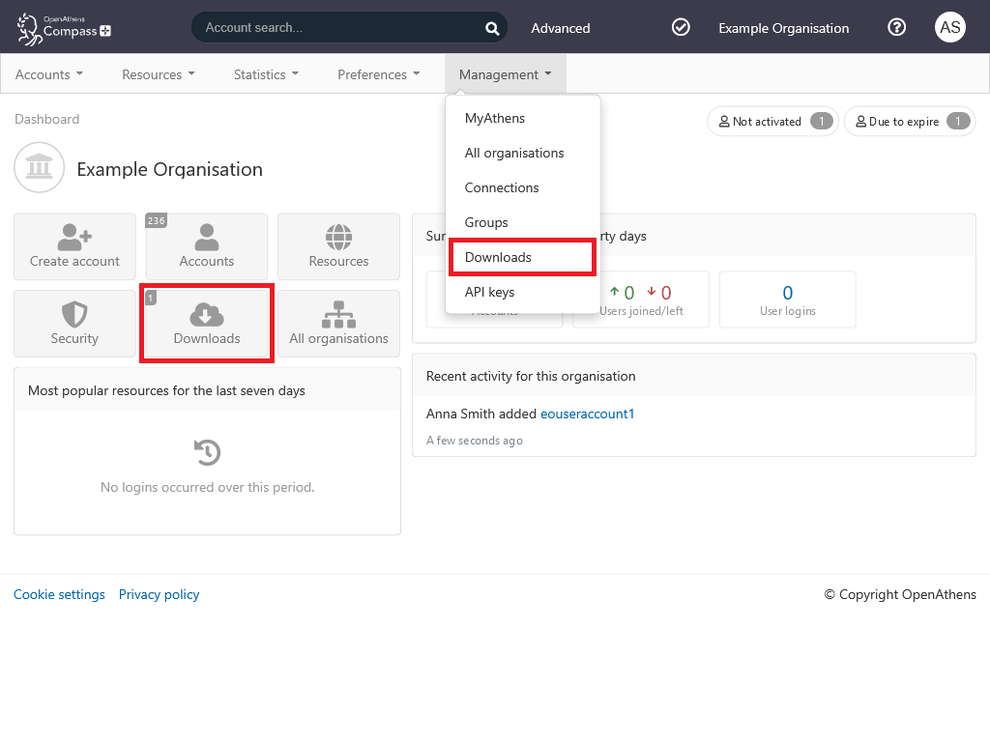
Task: Open All organisations hierarchy icon
Action: point(338,317)
